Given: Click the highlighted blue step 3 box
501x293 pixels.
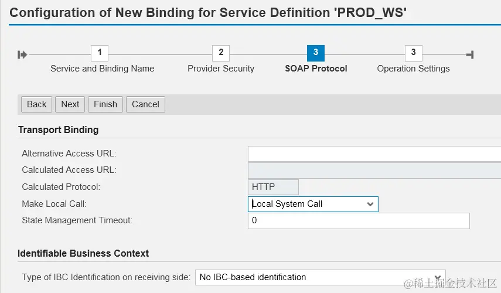Looking at the screenshot, I should pos(316,53).
